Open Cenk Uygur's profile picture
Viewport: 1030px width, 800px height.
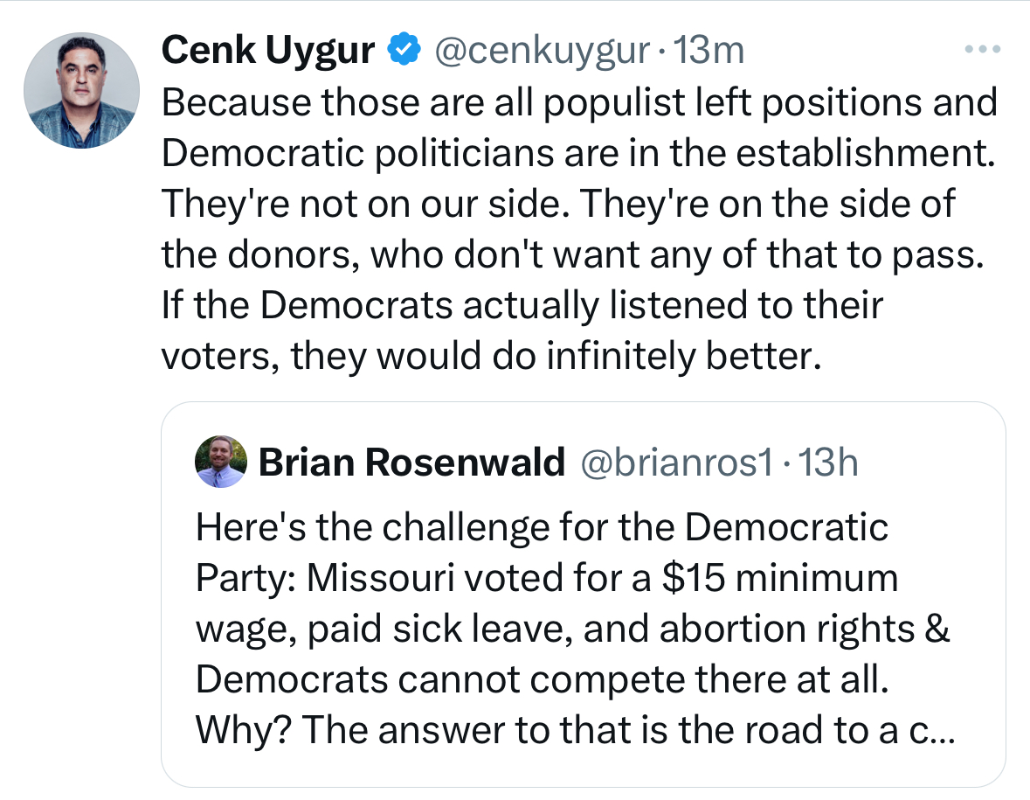81,90
